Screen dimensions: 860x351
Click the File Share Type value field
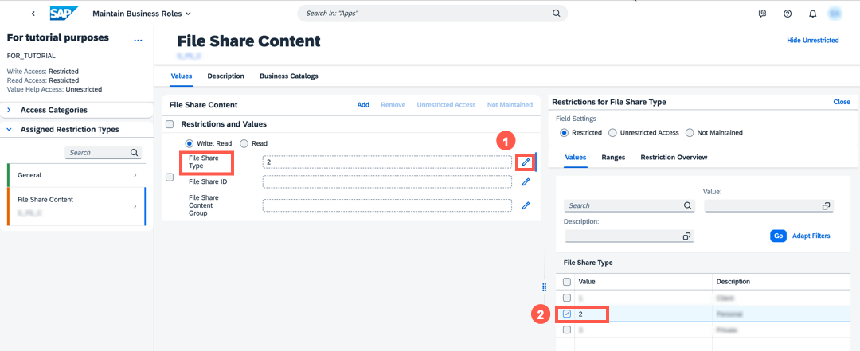[387, 162]
